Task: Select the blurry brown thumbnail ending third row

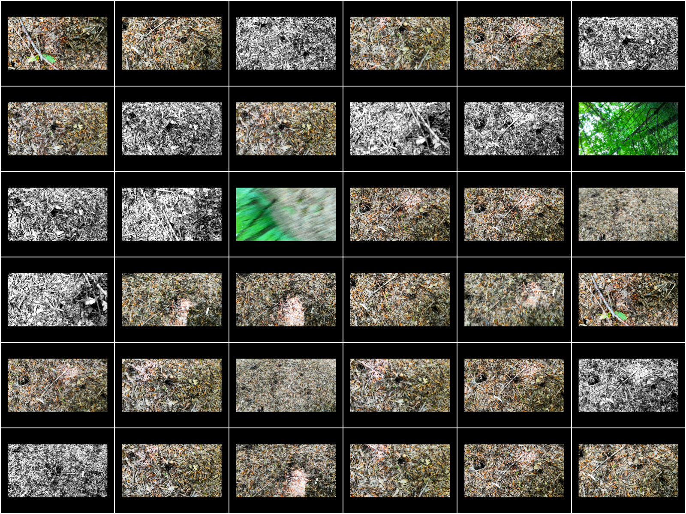Action: click(628, 214)
